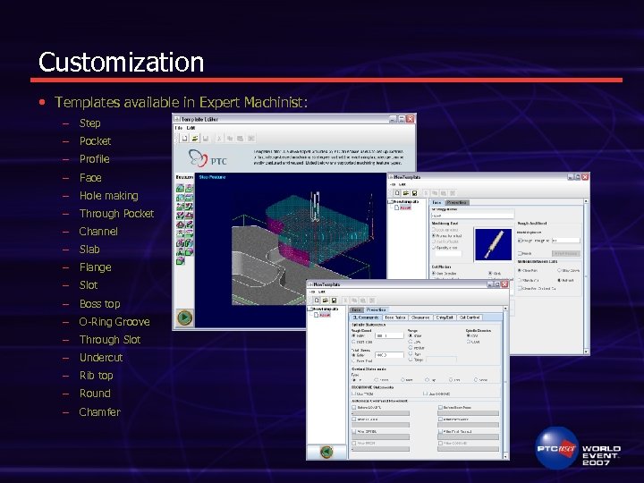The image size is (644, 483).
Task: Open the Feed Rates sub-tab
Action: (x=395, y=318)
